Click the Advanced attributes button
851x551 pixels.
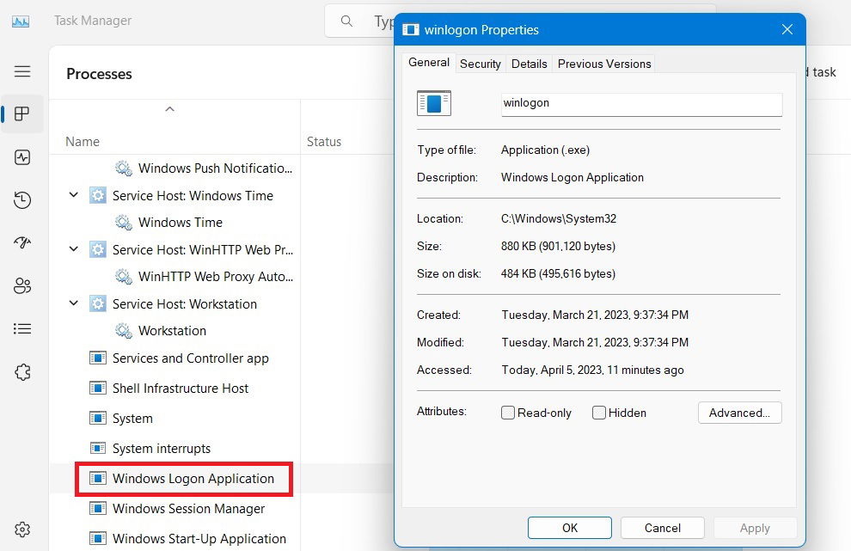click(x=739, y=413)
